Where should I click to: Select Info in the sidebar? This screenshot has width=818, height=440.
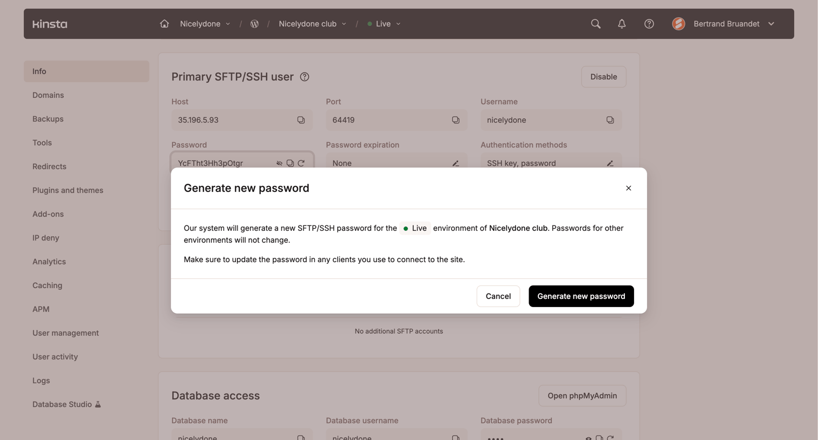point(87,71)
